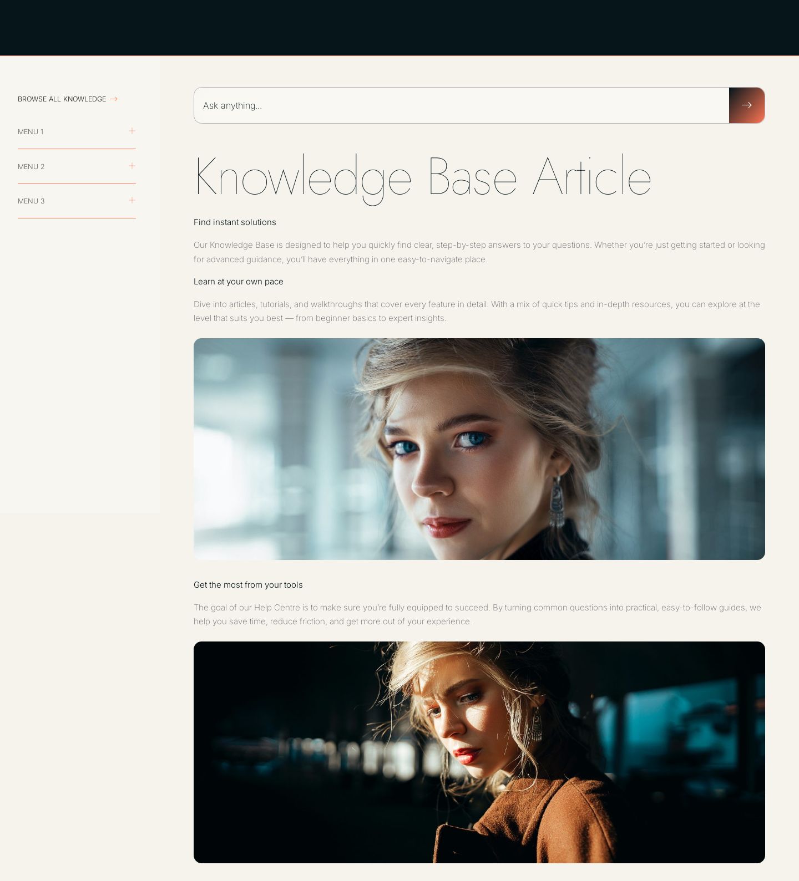Click the Find instant solutions subheading
Viewport: 799px width, 881px height.
coord(235,222)
